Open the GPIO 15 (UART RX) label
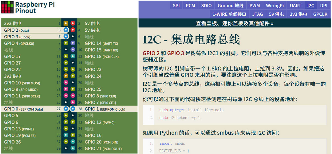332x154 pixels. (101, 50)
